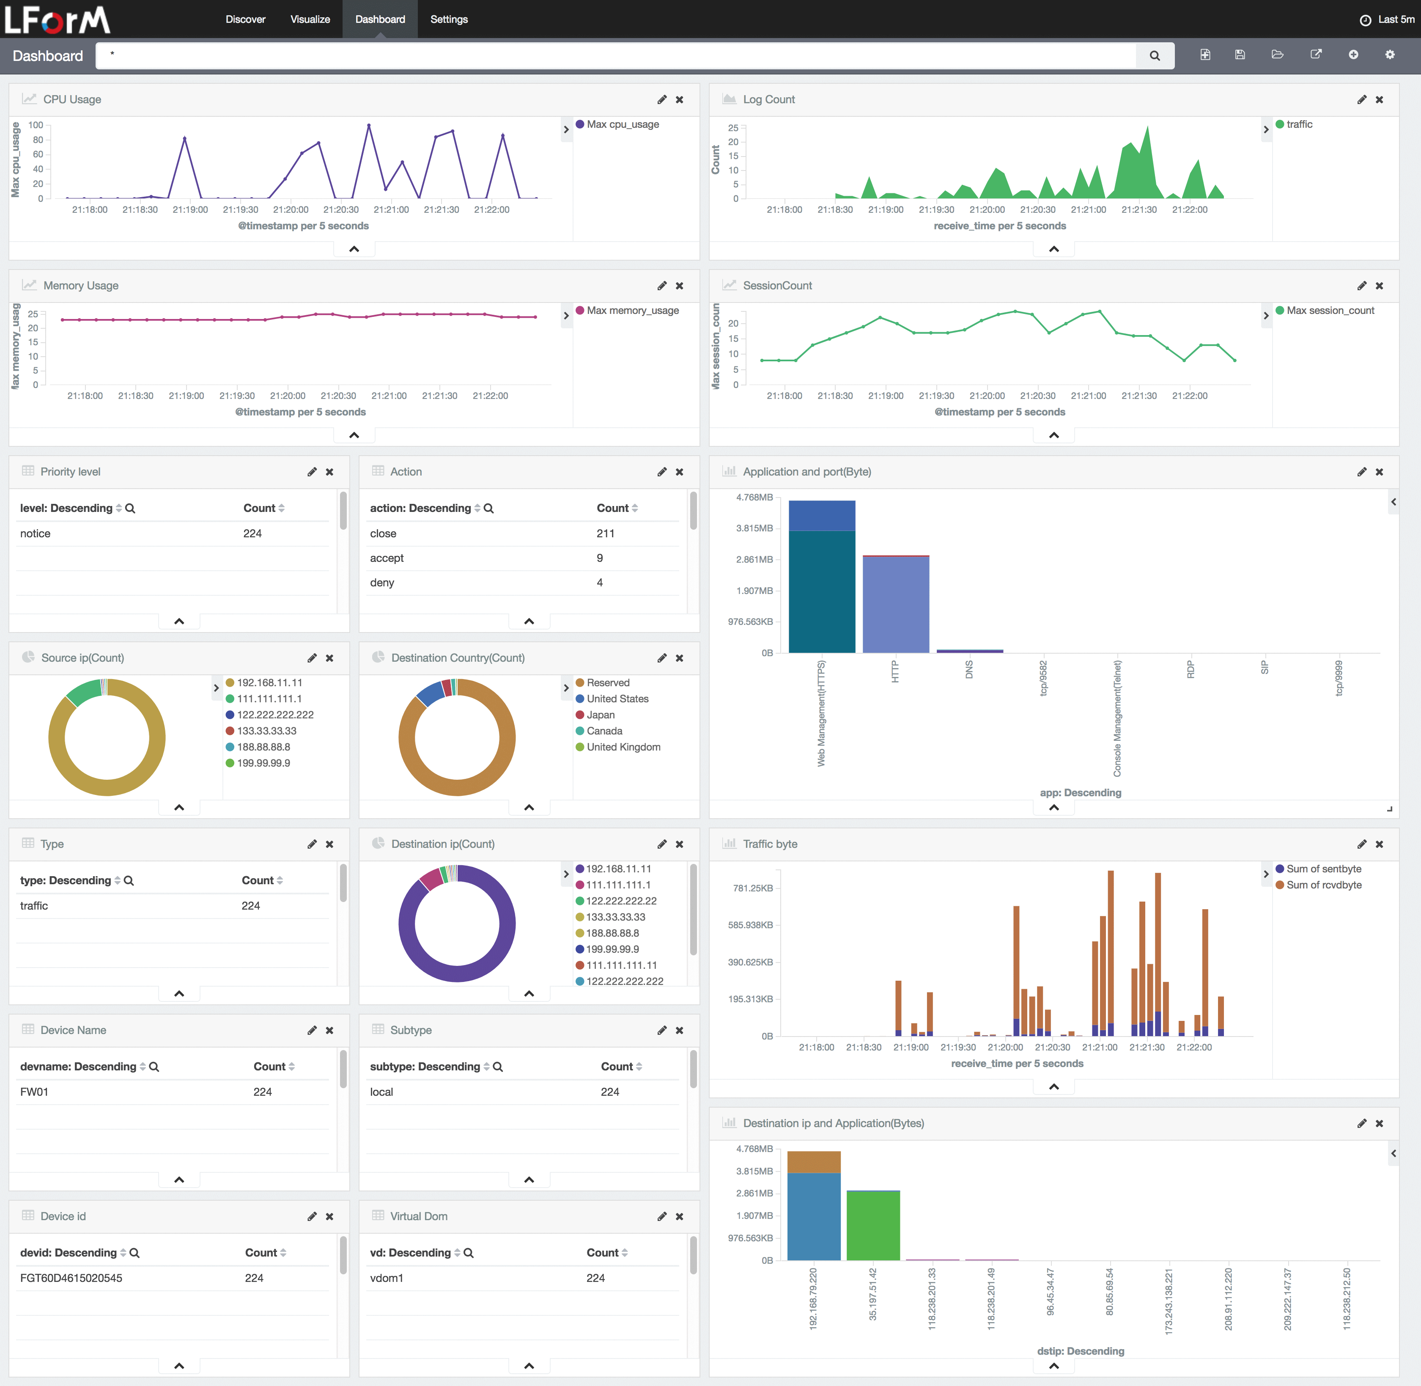
Task: Expand spy panel under Memory Usage
Action: pos(354,435)
